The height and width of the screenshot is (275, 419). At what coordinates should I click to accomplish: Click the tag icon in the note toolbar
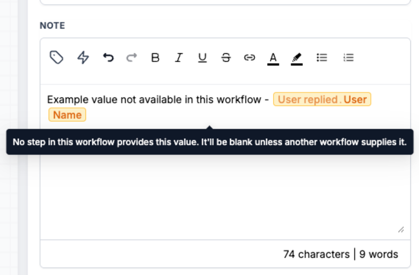(x=56, y=57)
